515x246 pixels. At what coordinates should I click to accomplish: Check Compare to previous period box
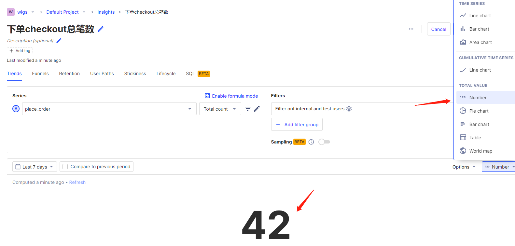(x=65, y=167)
